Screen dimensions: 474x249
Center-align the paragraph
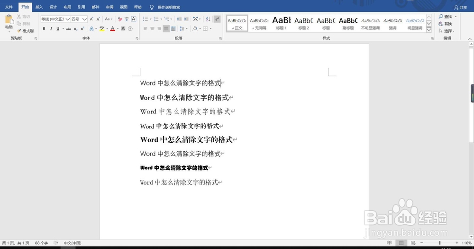pyautogui.click(x=152, y=29)
